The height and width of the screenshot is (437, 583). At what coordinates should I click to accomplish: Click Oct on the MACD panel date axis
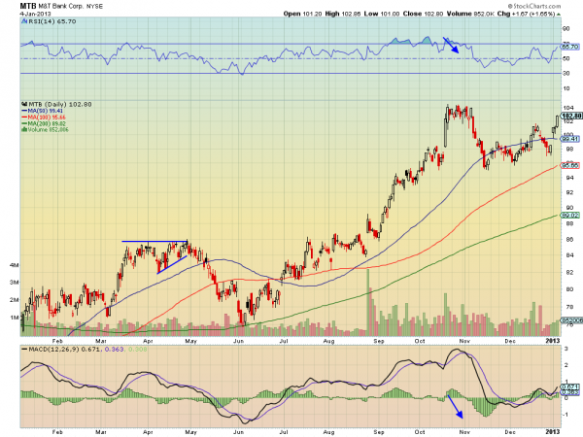click(x=420, y=432)
